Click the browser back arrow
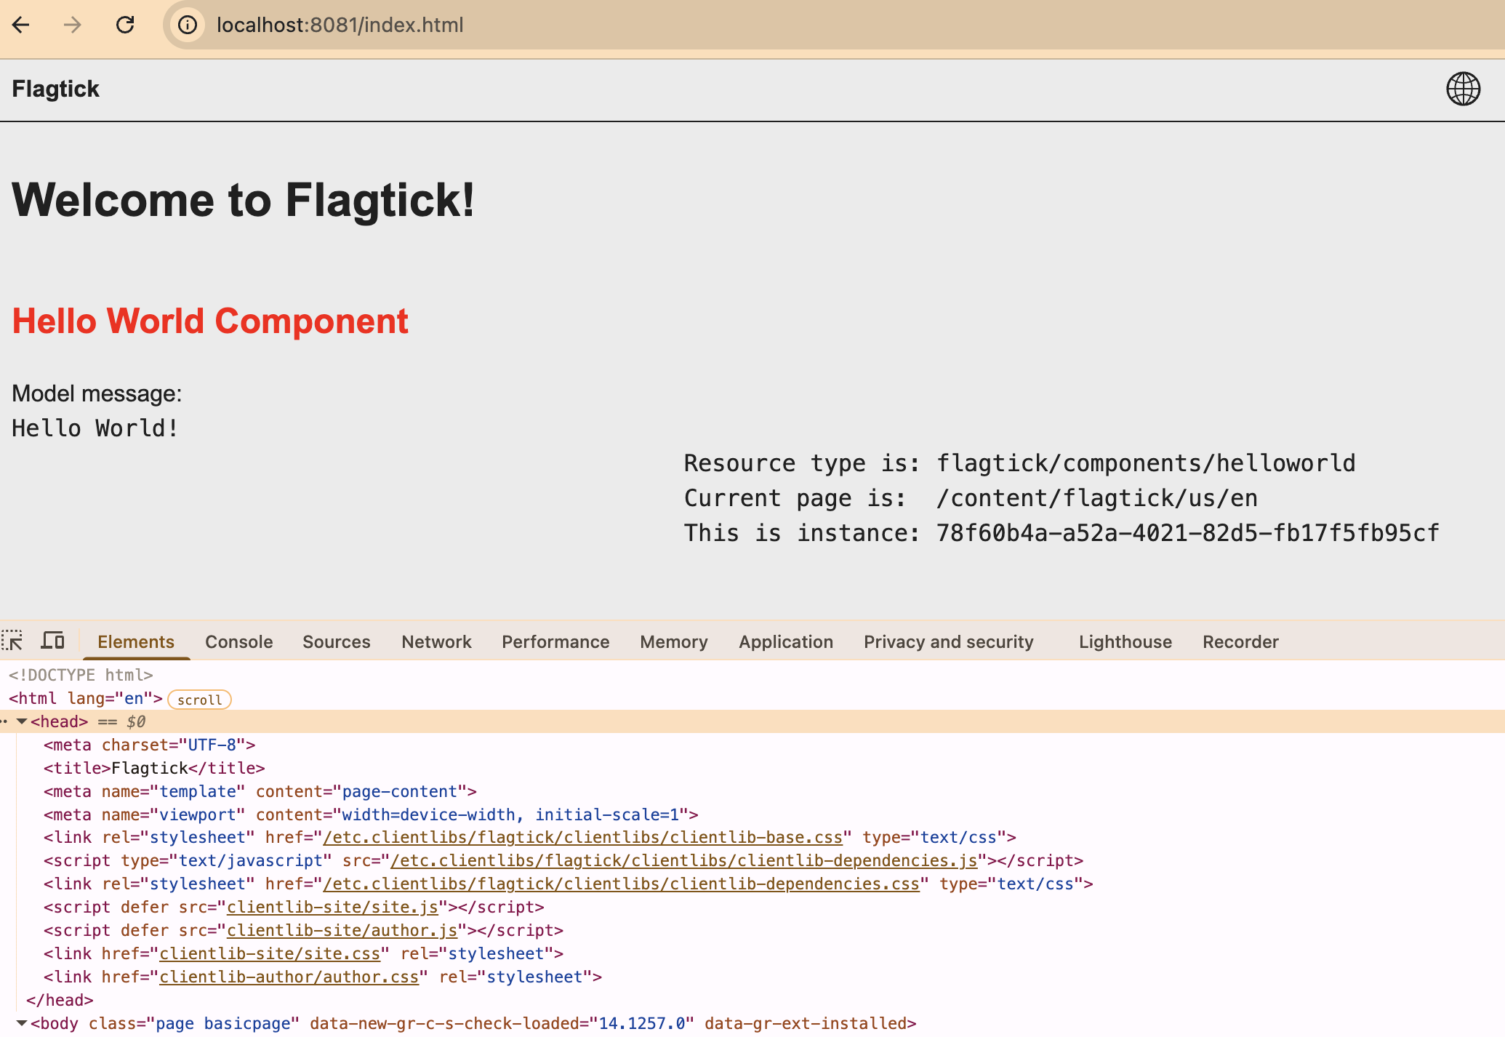The width and height of the screenshot is (1505, 1037). pyautogui.click(x=21, y=25)
